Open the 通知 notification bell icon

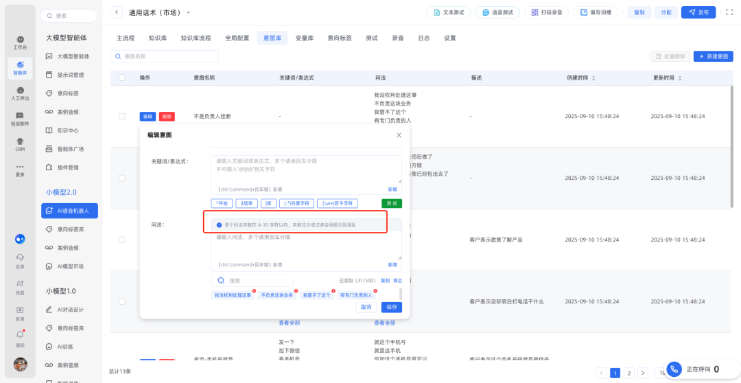point(20,336)
